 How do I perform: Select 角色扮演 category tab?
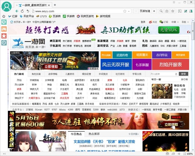click(x=36, y=74)
